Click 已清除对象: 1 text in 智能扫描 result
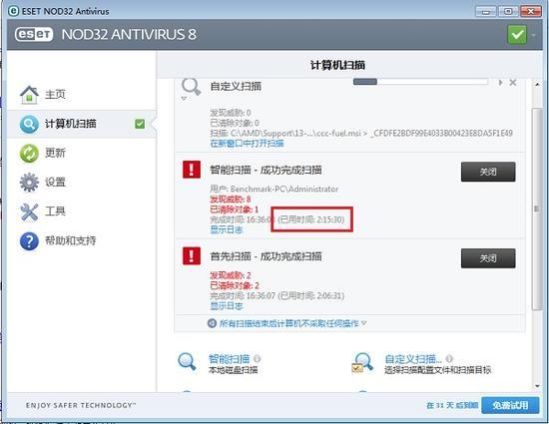This screenshot has width=549, height=424. pos(235,210)
